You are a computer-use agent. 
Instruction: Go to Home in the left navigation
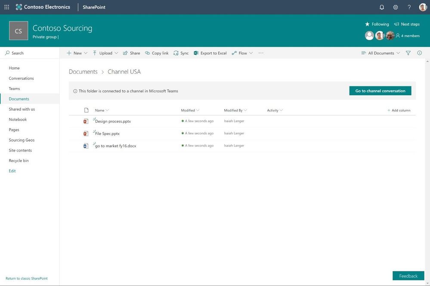click(14, 68)
